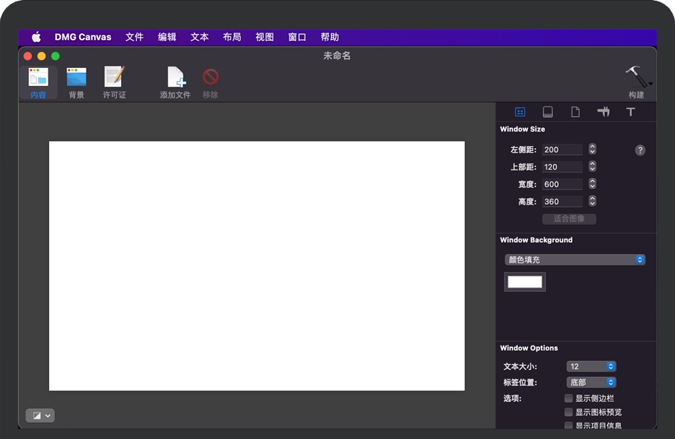
Task: Open the 标签位置 dropdown showing 底部
Action: pos(591,382)
